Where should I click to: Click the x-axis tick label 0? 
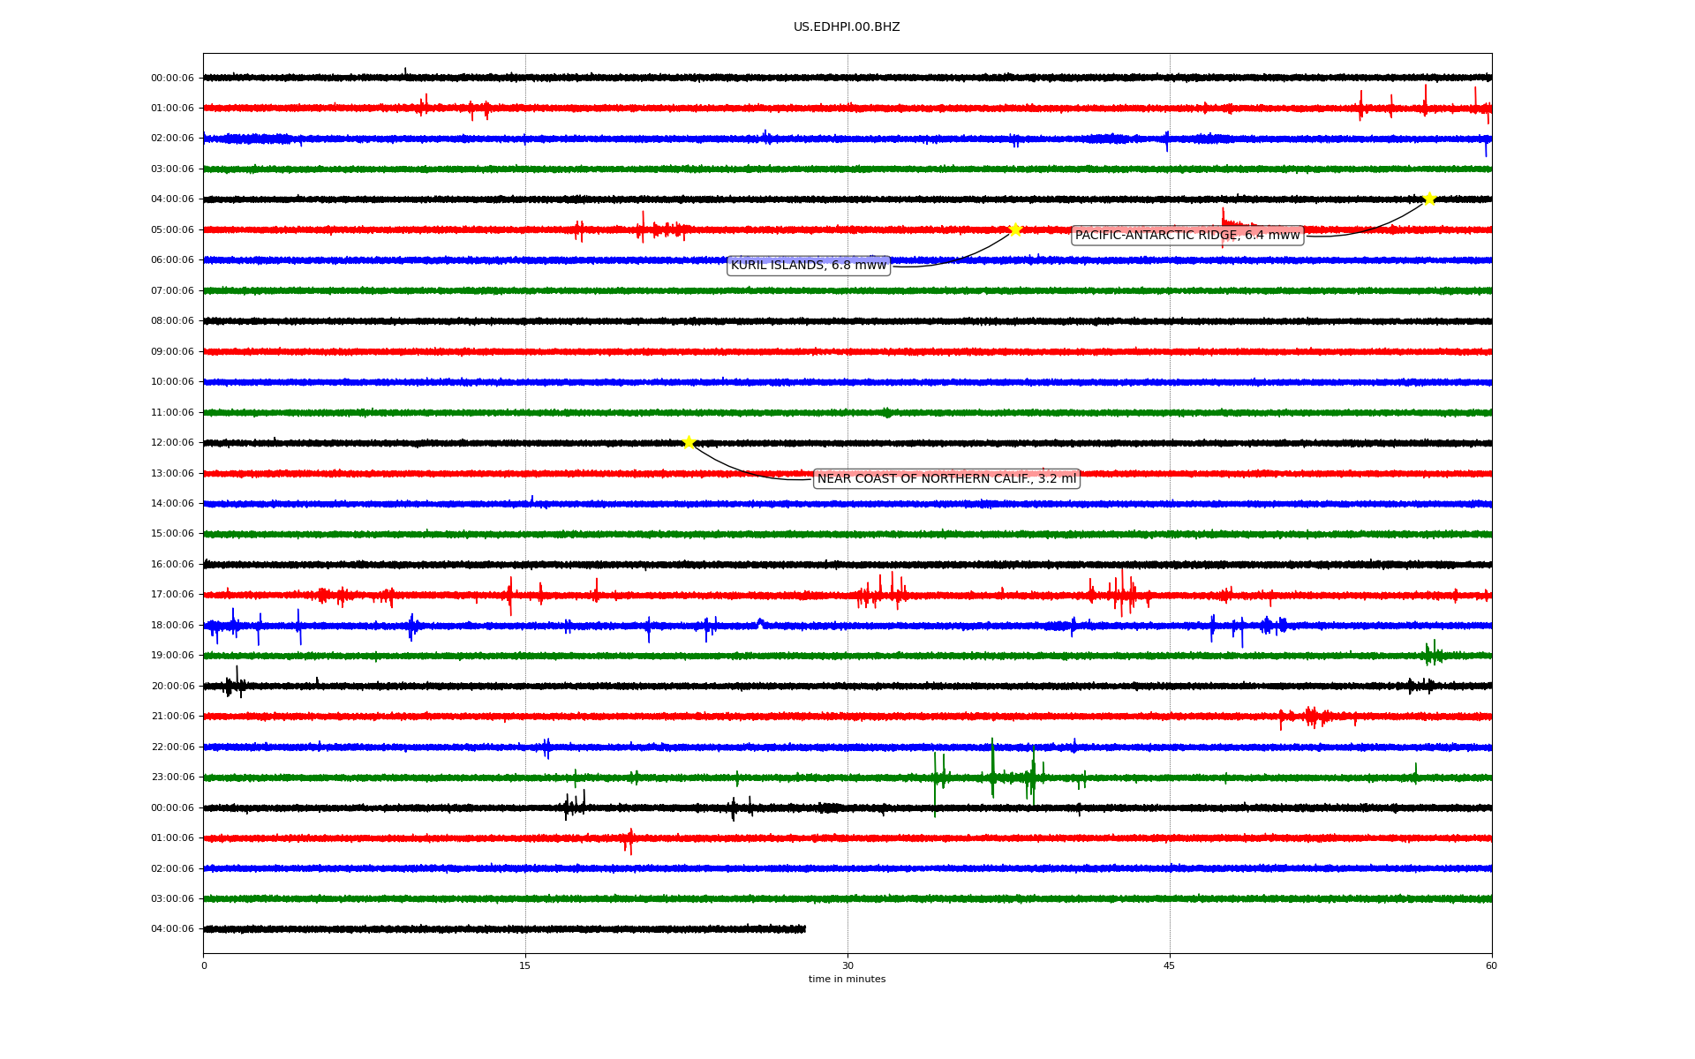pos(204,965)
